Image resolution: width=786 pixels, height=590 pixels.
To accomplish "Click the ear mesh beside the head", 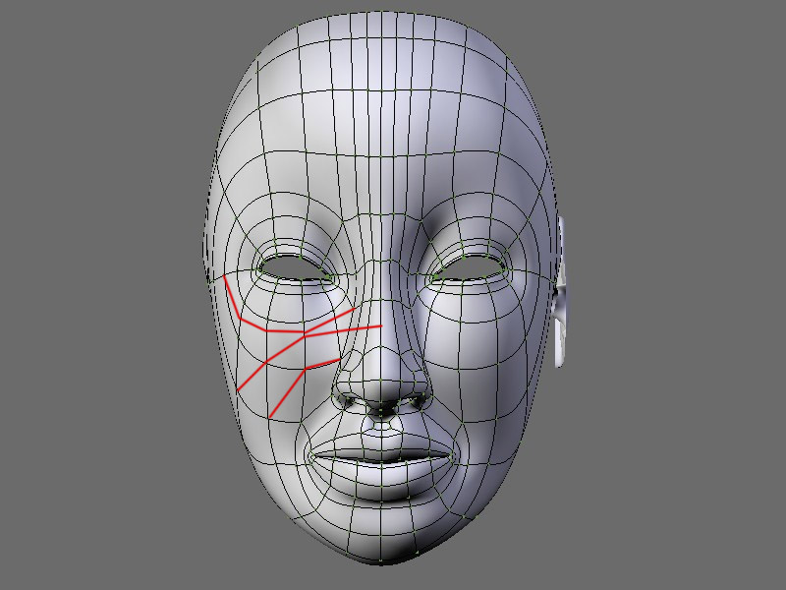I will pos(561,292).
